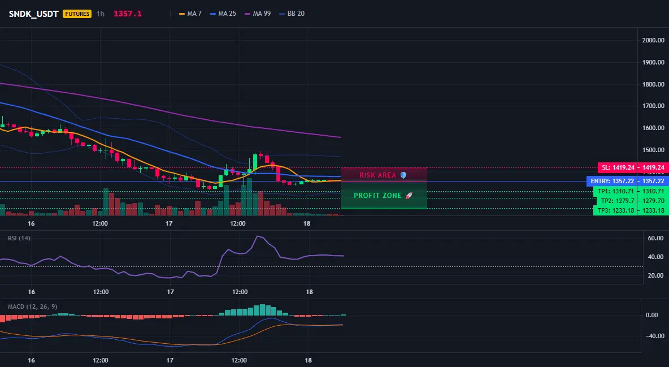669x367 pixels.
Task: Toggle the MA 7 legend item
Action: [x=190, y=14]
